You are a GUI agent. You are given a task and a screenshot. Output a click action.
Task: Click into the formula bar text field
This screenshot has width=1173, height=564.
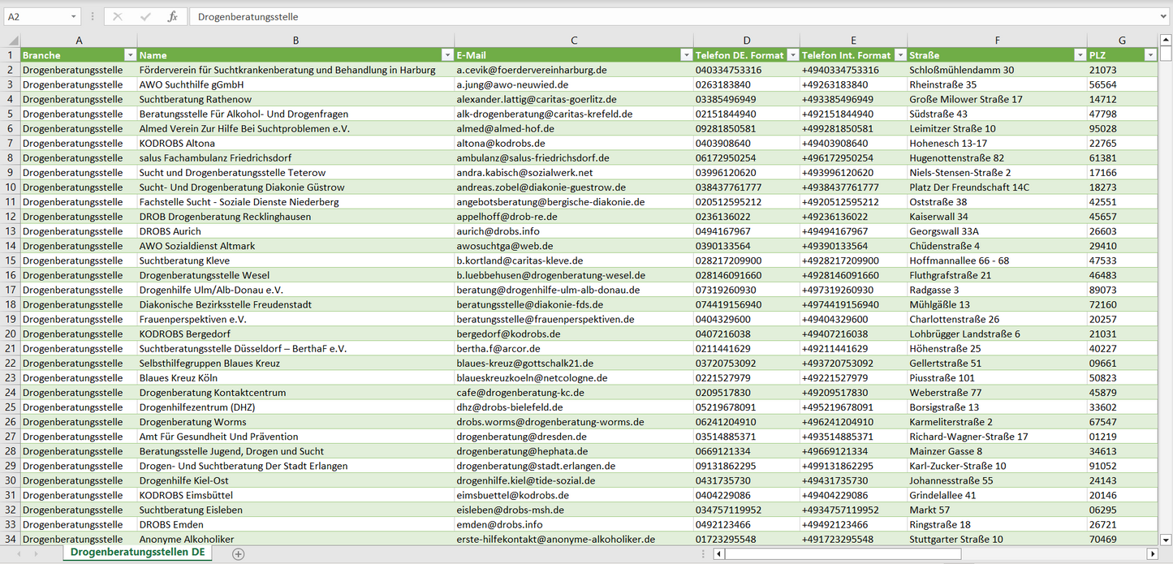[x=649, y=16]
